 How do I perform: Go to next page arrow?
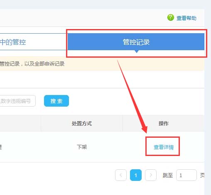pos(151,175)
